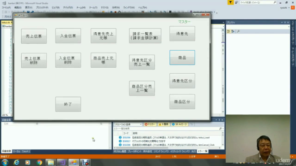Open 商品区分売上一覧 report
This screenshot has width=296, height=166.
point(142,88)
